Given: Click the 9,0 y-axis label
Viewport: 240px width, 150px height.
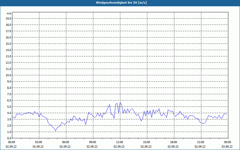Looking at the screenshot, I should [9, 81].
